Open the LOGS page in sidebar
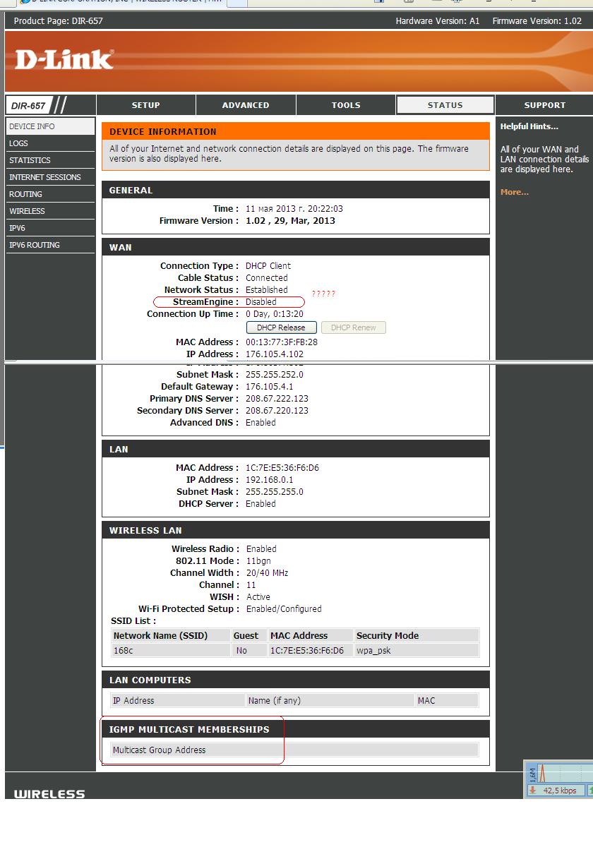This screenshot has width=593, height=847. pos(50,143)
